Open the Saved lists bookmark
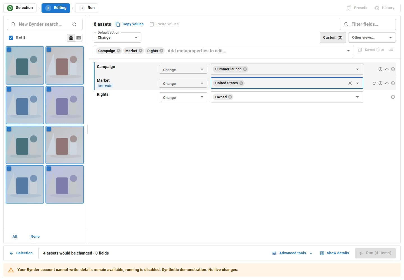404x280 pixels. click(x=371, y=50)
